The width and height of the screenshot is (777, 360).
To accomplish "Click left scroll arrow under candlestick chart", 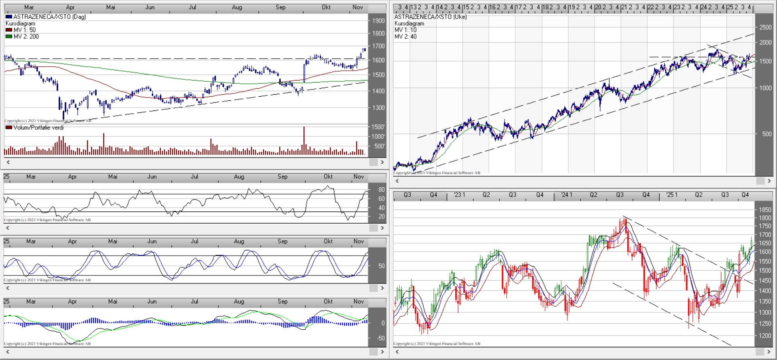I will point(397,352).
